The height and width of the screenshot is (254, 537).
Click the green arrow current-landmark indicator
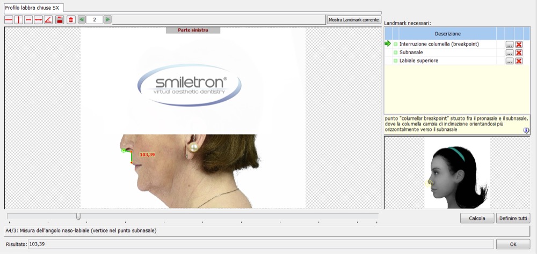point(388,43)
